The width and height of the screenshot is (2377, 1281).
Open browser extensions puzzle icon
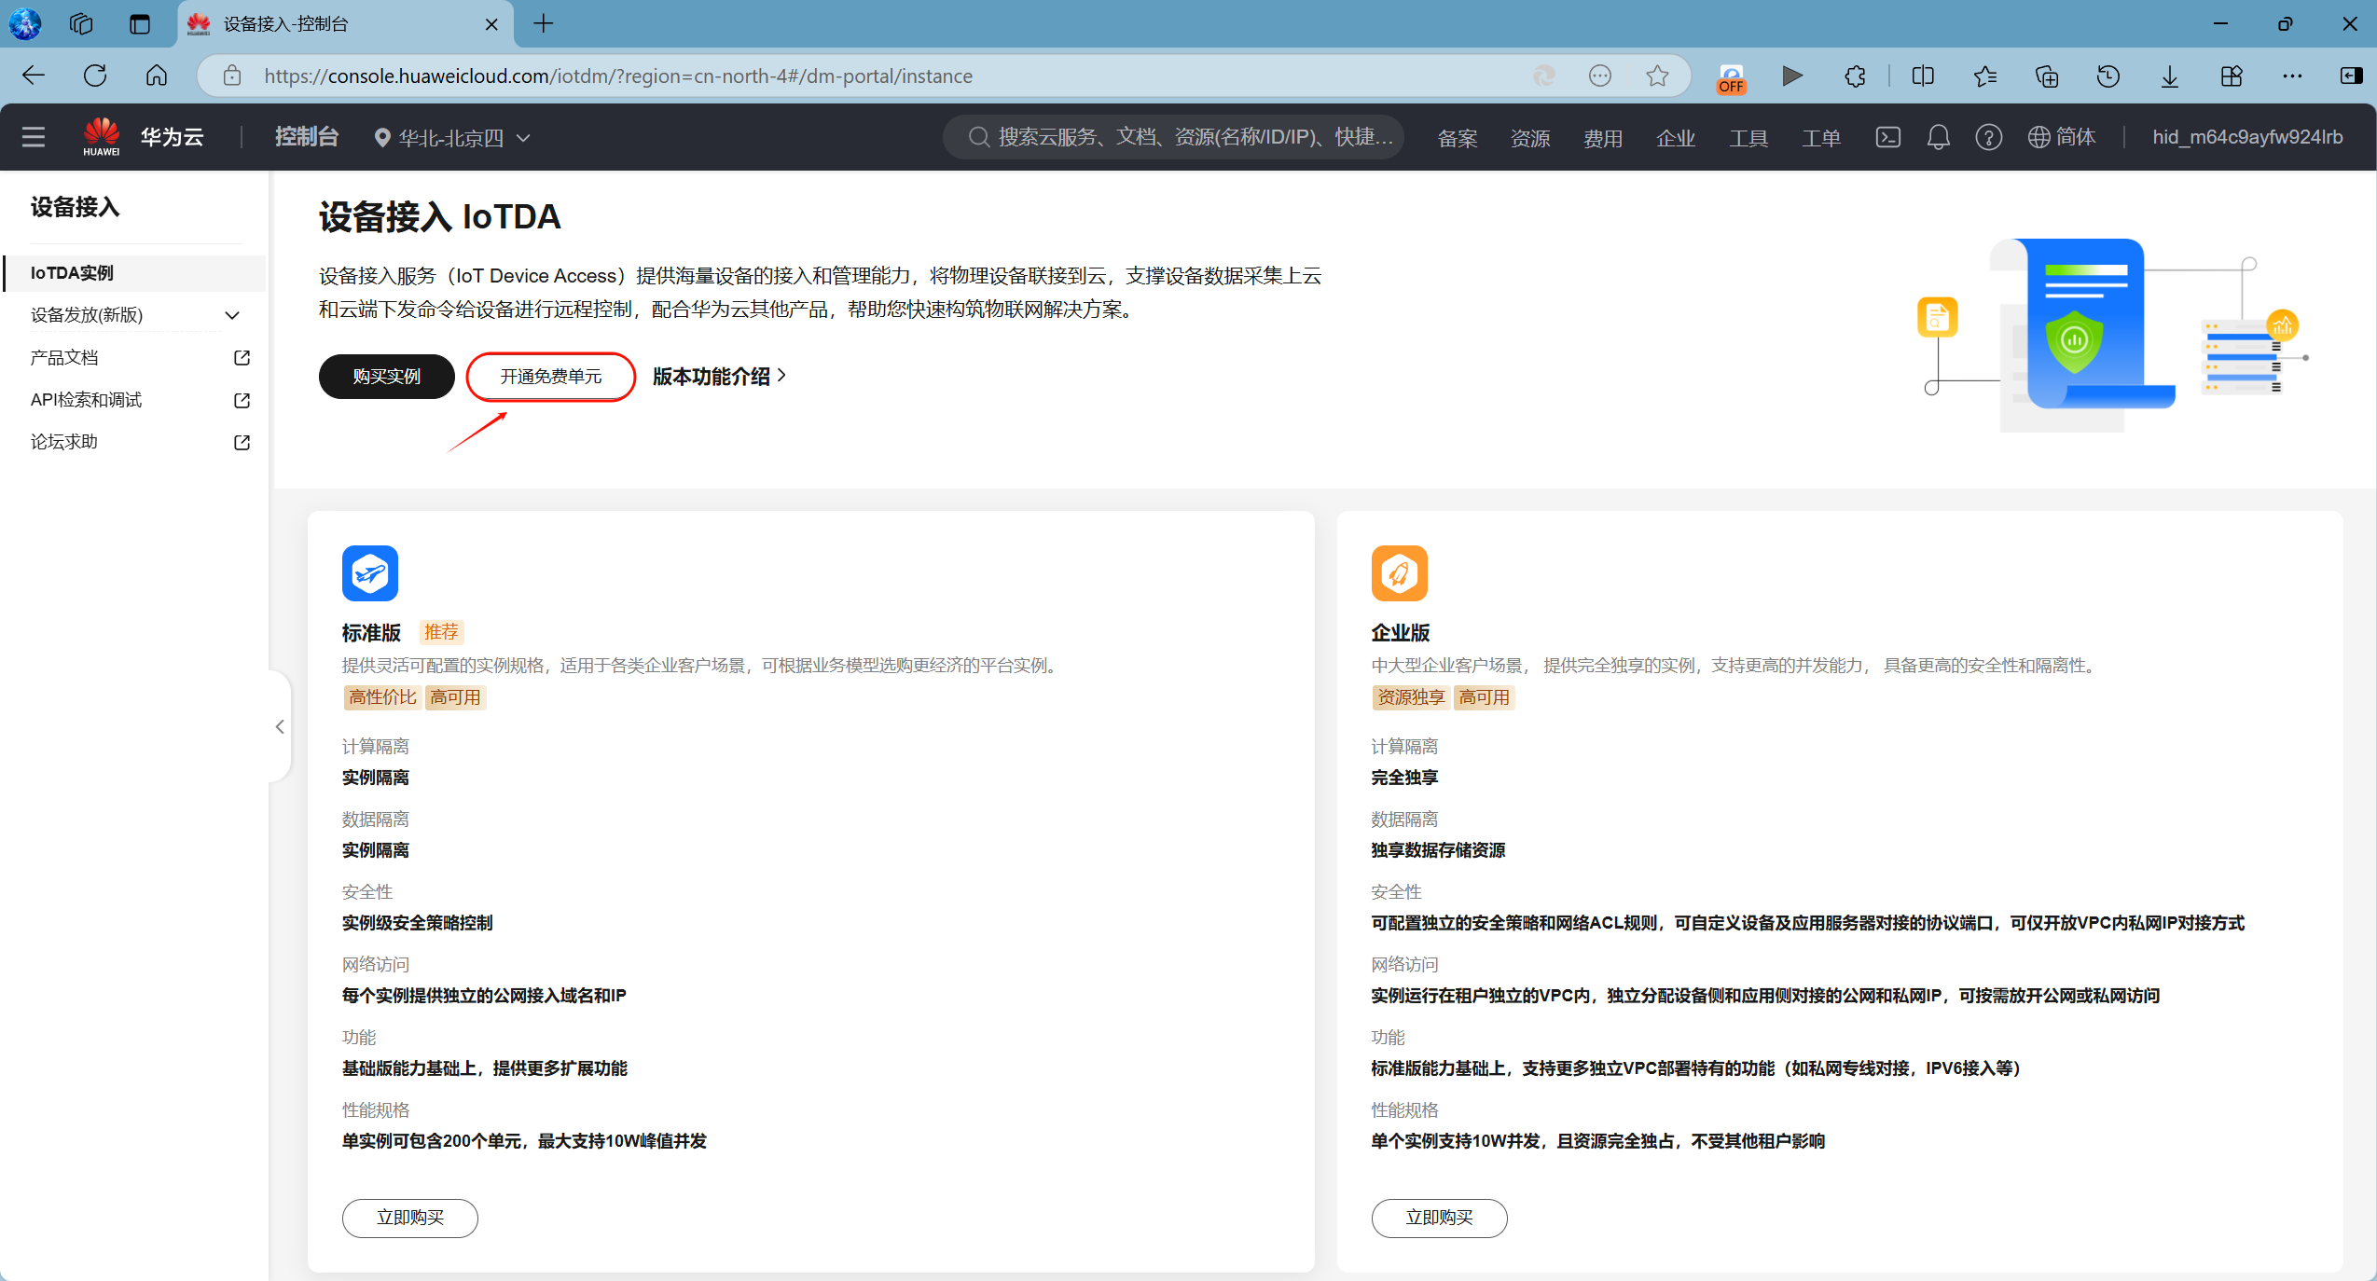1855,76
